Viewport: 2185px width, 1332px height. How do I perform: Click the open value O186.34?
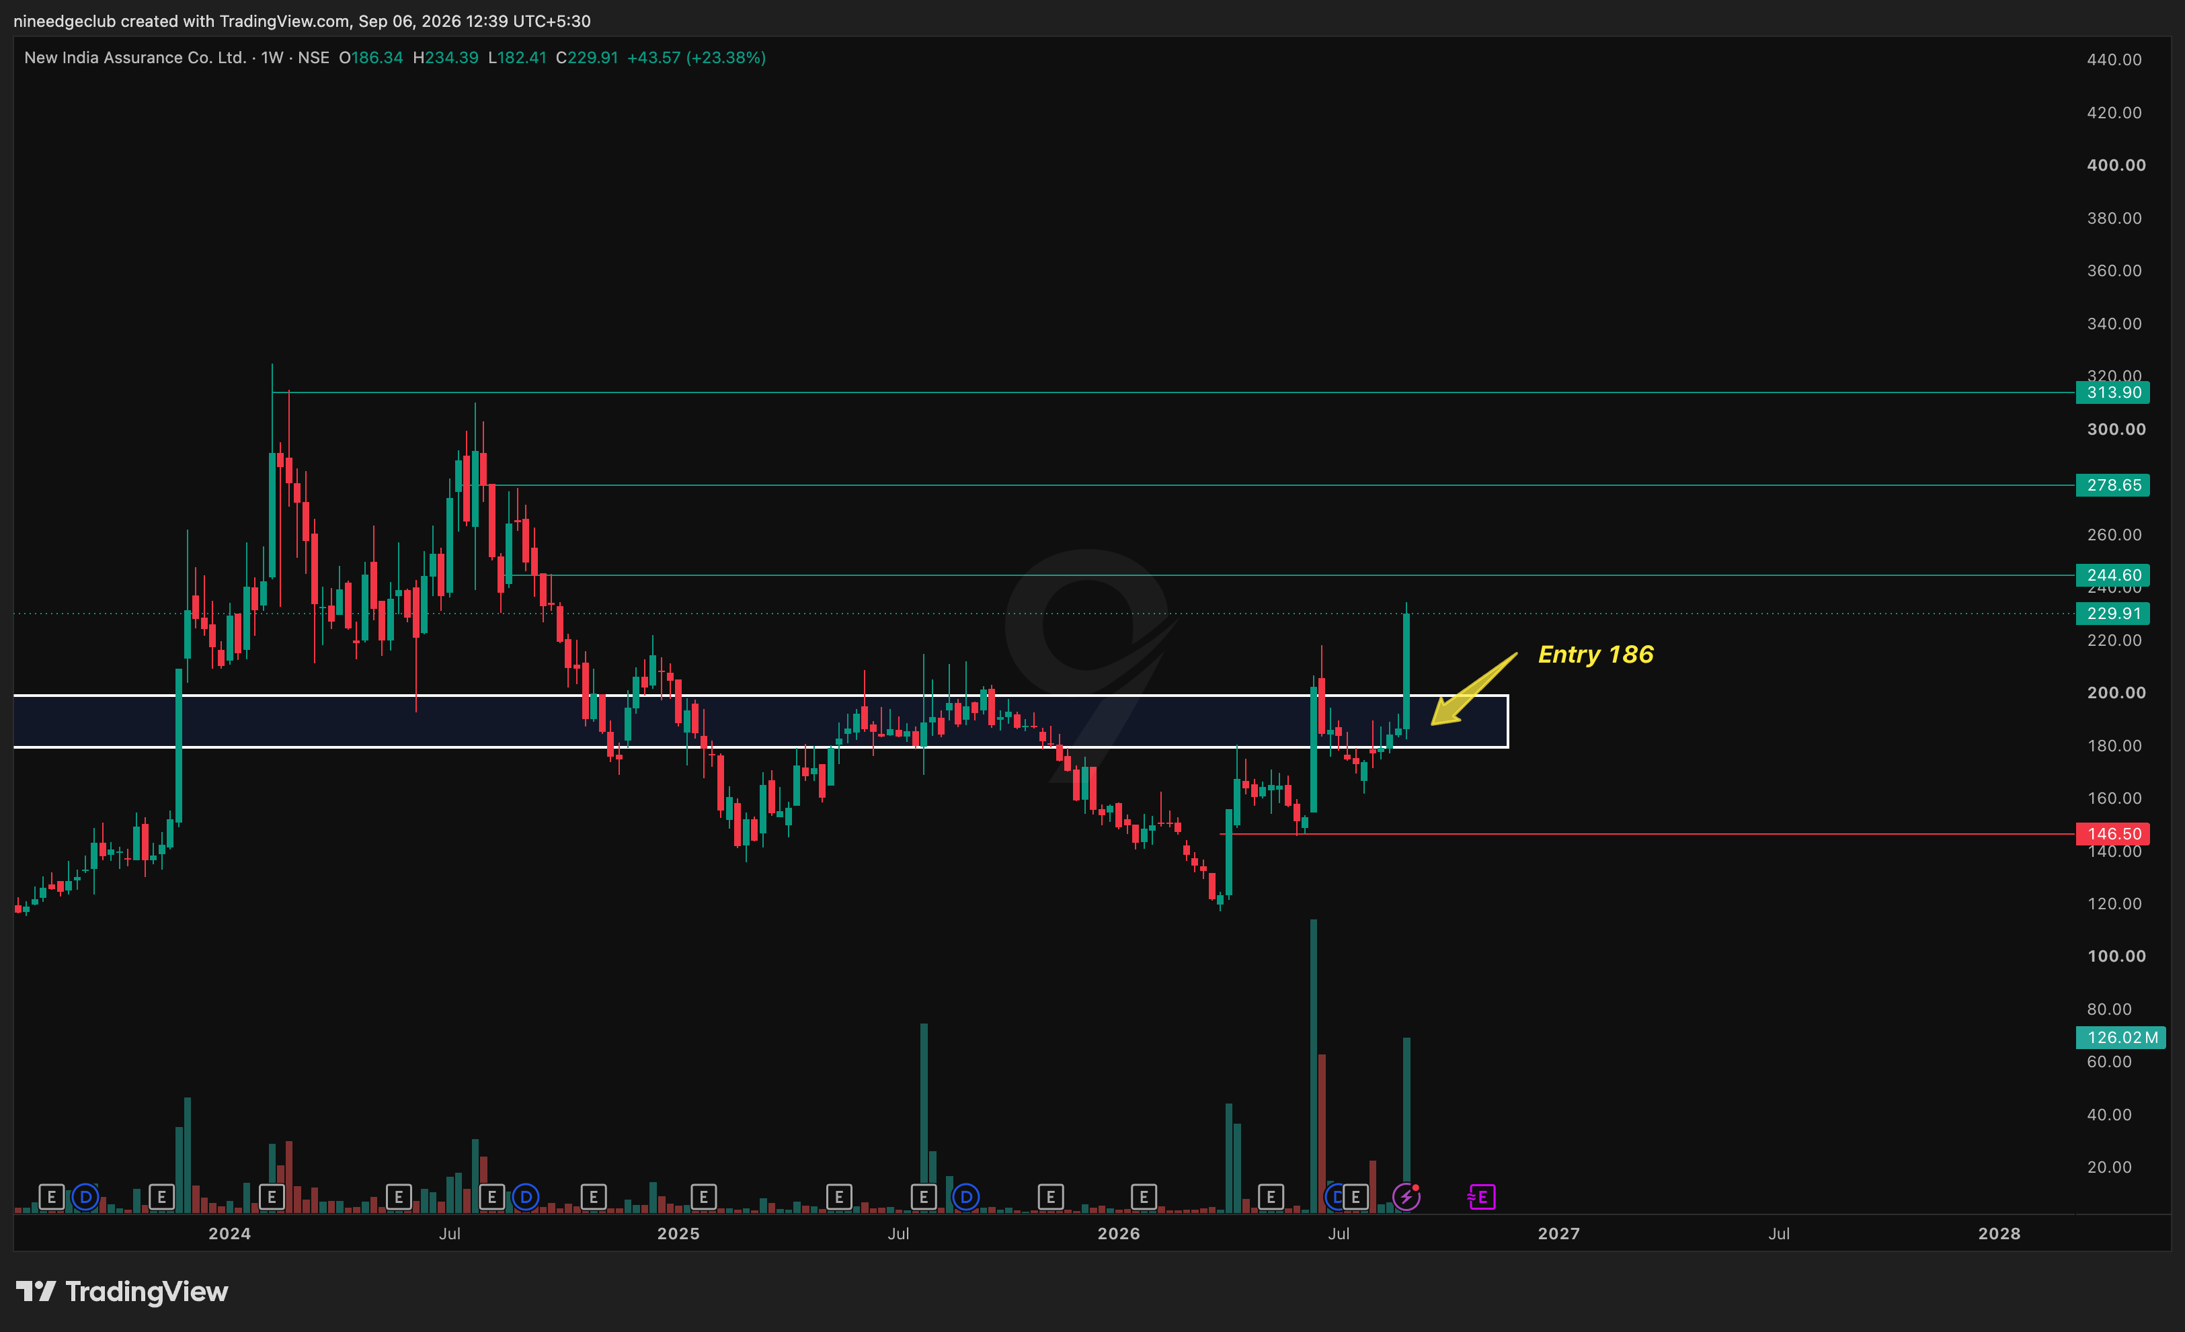(x=370, y=58)
